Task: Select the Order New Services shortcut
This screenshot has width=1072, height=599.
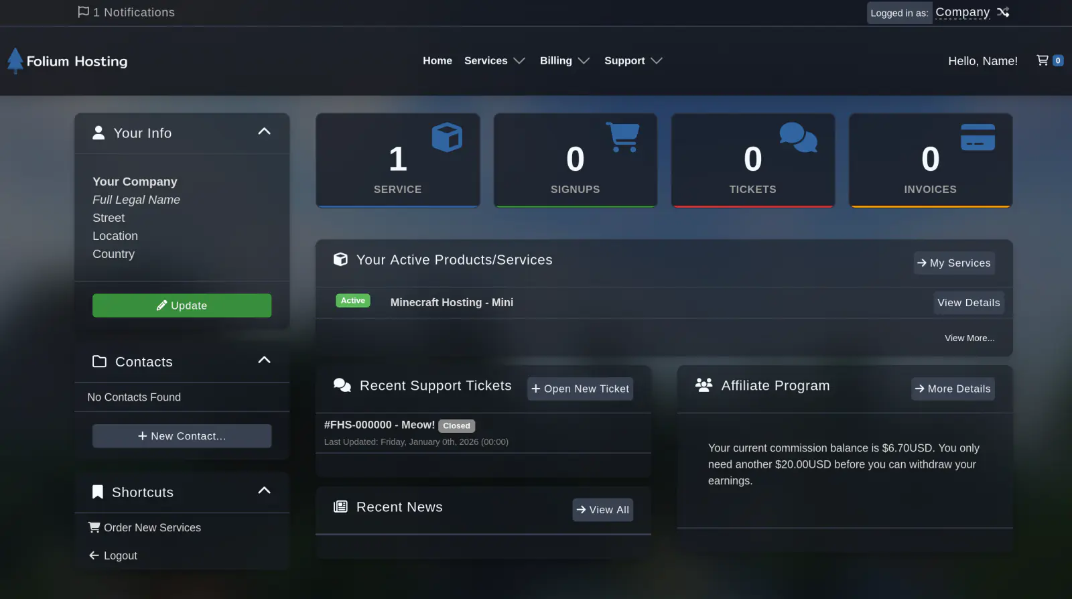Action: pos(152,528)
